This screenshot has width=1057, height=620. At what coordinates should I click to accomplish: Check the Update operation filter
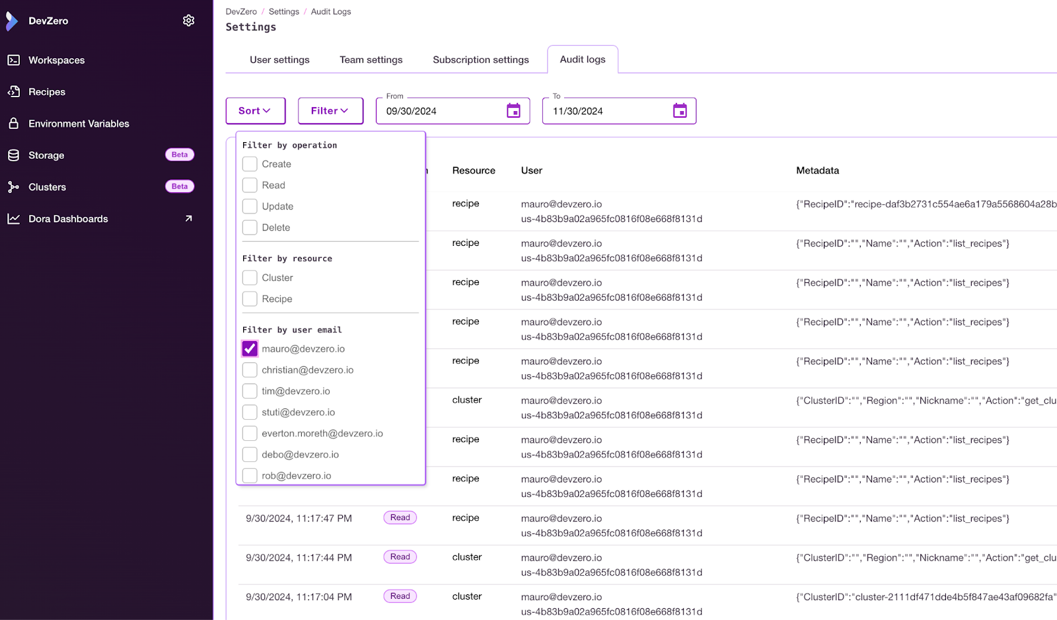pos(250,206)
